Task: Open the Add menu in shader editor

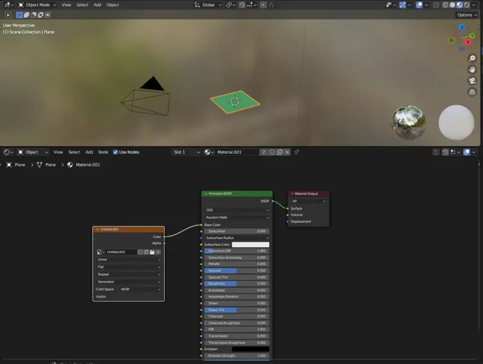Action: point(88,152)
